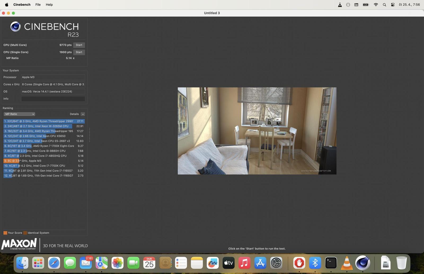Start the CPU Single Core test
This screenshot has height=274, width=424.
click(79, 52)
